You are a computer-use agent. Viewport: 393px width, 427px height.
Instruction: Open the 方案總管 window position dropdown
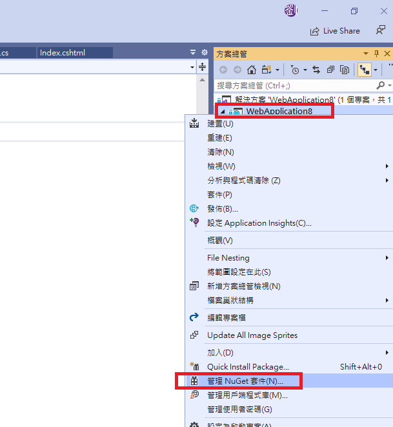click(366, 54)
